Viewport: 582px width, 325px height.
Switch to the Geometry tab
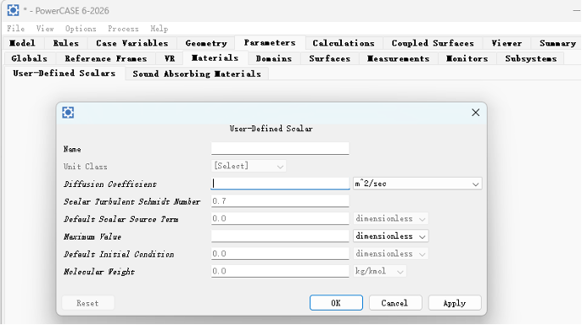(206, 43)
